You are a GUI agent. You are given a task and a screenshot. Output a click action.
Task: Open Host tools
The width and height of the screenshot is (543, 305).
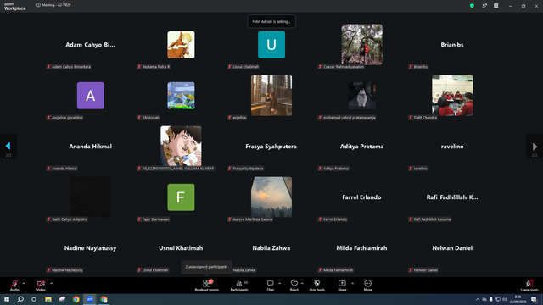tap(316, 286)
